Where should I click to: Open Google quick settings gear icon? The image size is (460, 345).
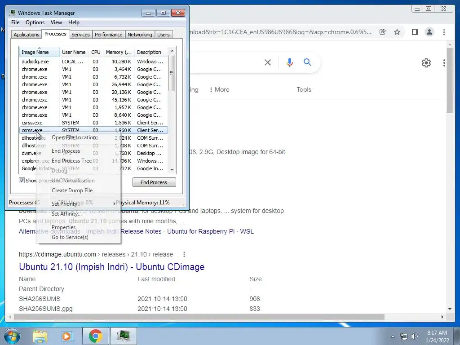(x=426, y=63)
